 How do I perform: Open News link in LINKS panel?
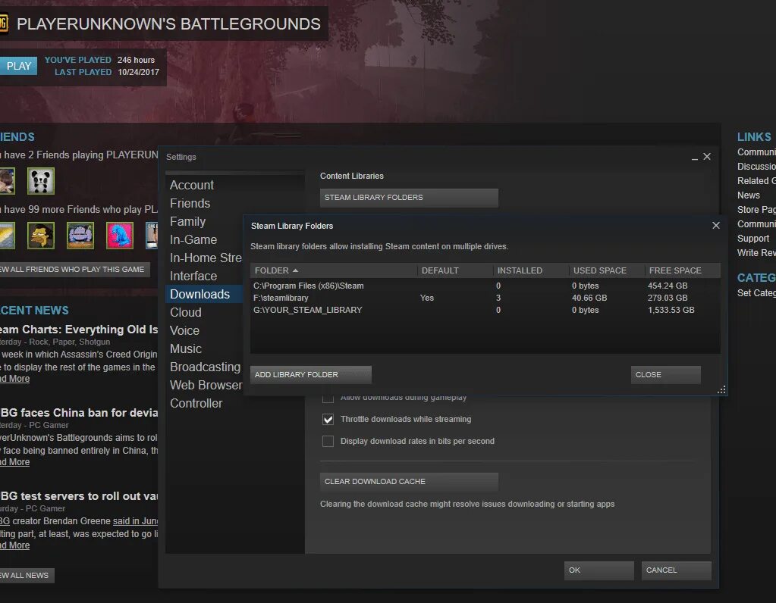click(748, 195)
